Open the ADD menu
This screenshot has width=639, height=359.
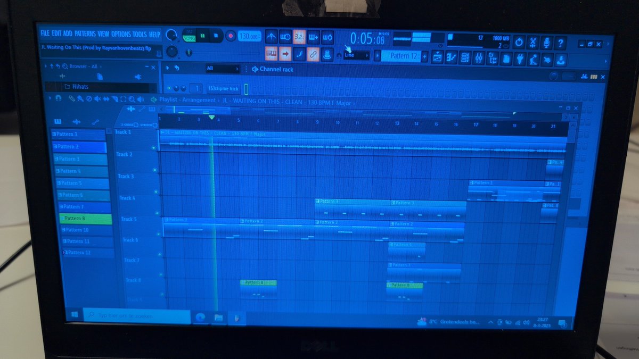click(x=68, y=34)
